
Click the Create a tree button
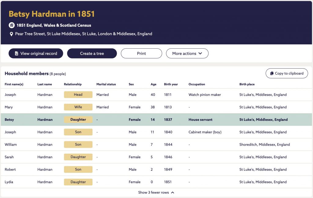pyautogui.click(x=92, y=53)
